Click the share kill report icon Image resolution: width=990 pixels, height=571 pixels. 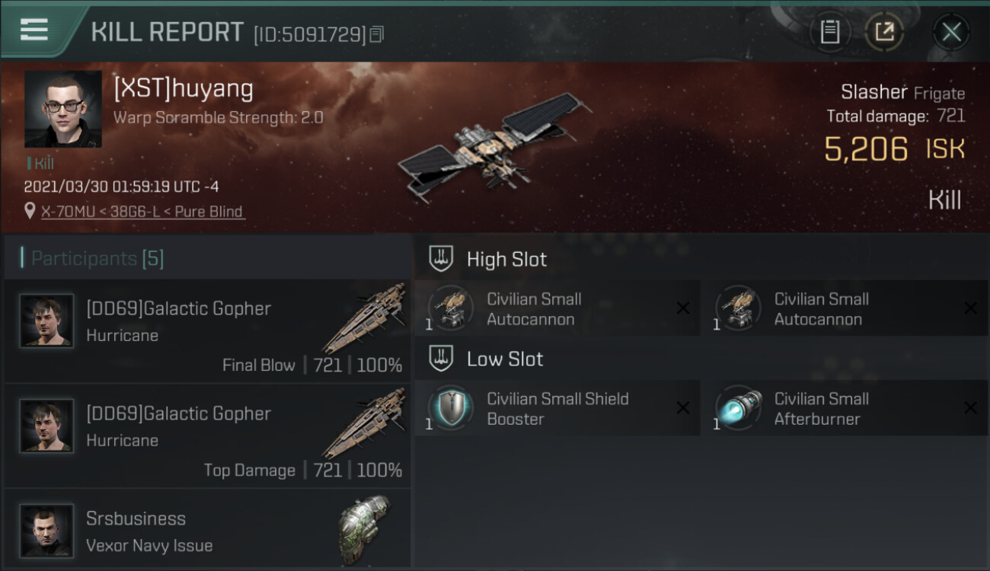884,32
